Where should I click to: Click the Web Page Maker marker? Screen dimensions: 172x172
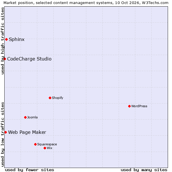pyautogui.click(x=6, y=132)
